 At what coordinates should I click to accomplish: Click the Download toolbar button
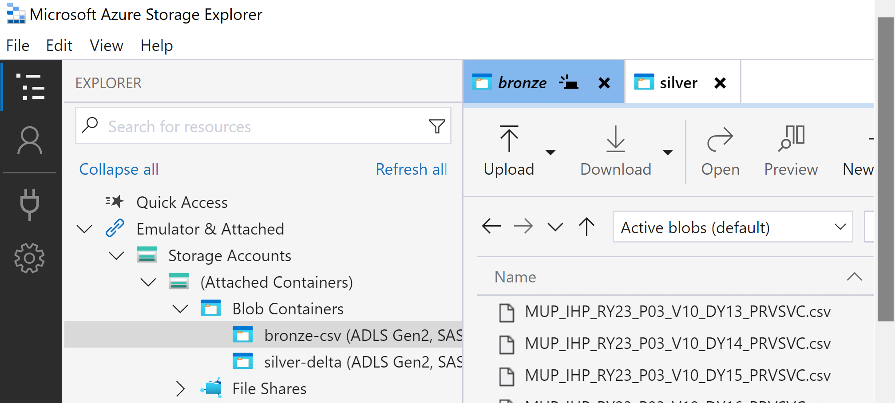[x=615, y=151]
